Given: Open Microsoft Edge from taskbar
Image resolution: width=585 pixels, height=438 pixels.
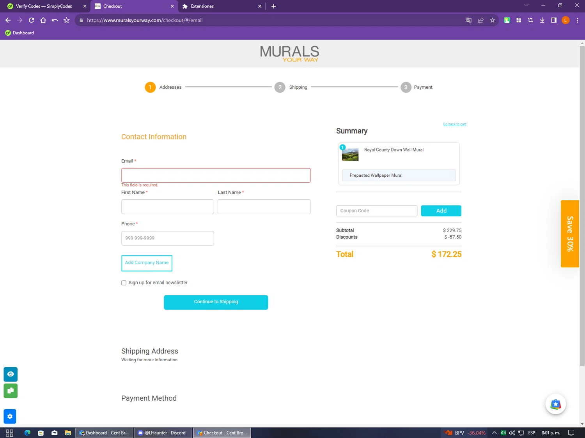Looking at the screenshot, I should [x=27, y=433].
